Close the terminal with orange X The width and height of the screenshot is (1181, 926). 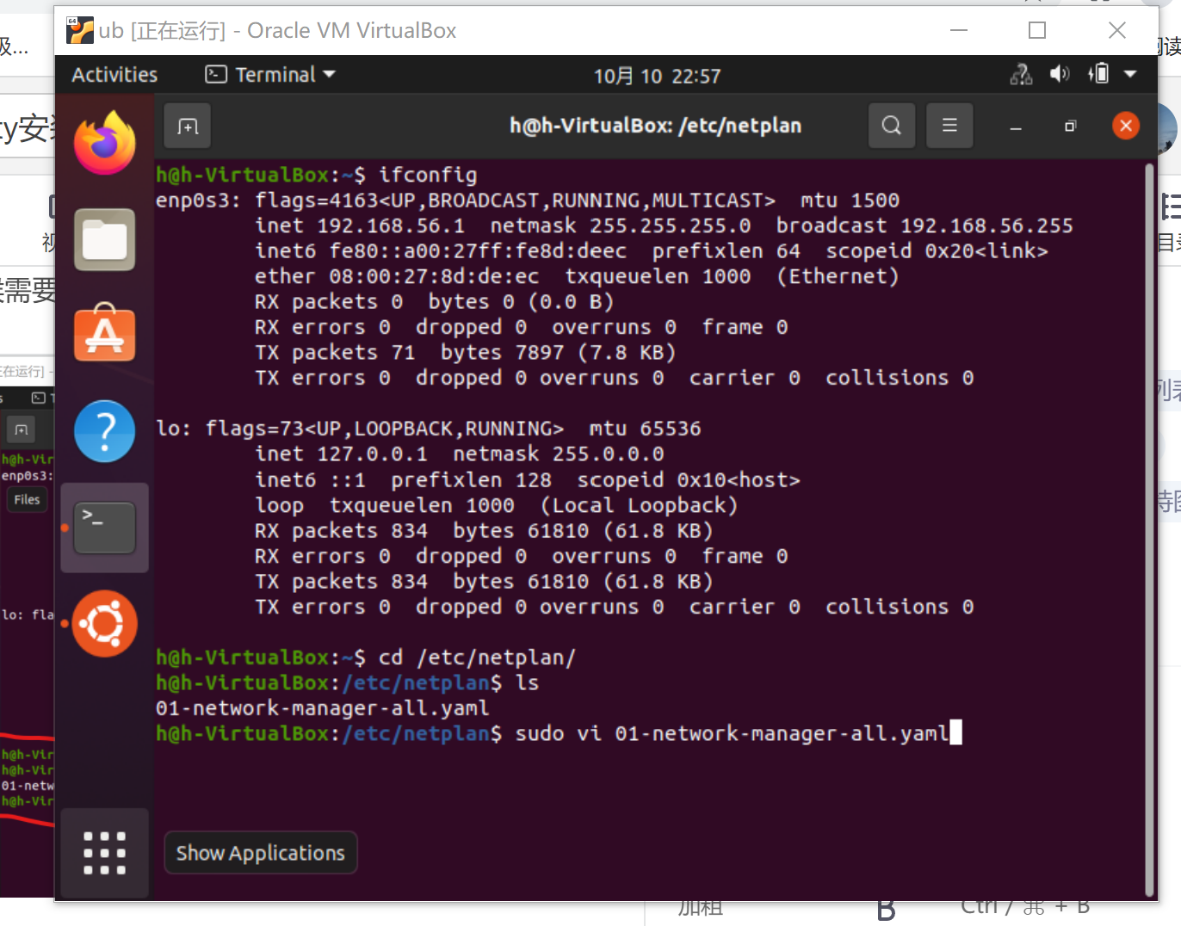pos(1126,126)
